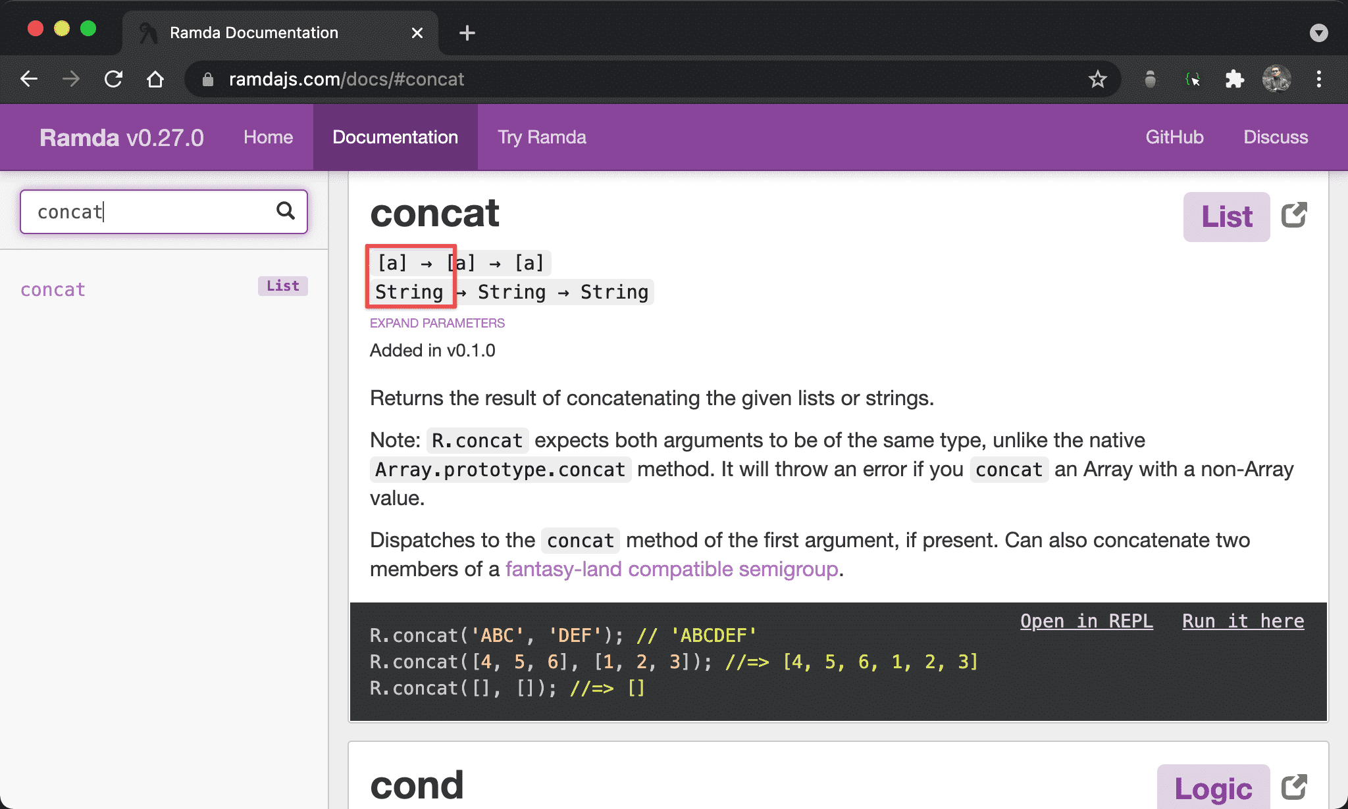
Task: View site info lock icon
Action: [208, 80]
